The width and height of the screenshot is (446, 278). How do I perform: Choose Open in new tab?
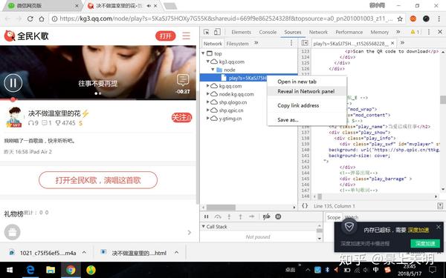tap(297, 82)
